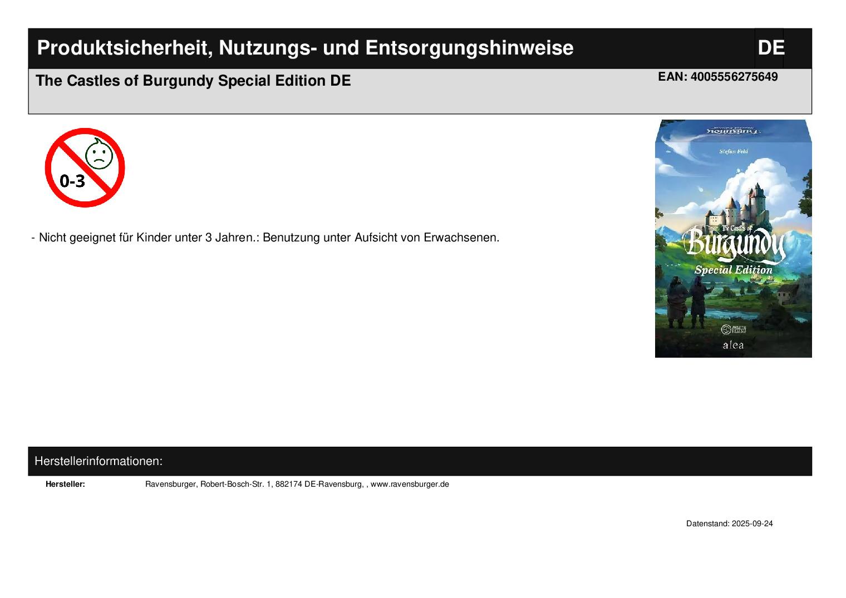Click the alea logo on game box
Viewport: 846px width, 598px height.
[x=733, y=345]
